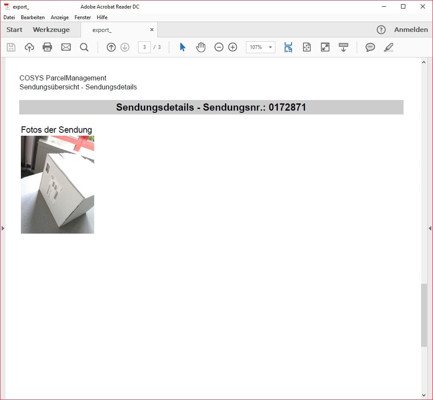Share the file using the cloud upload icon

coord(29,47)
